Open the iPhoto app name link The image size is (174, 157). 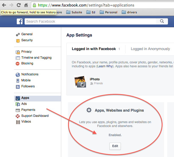point(95,79)
